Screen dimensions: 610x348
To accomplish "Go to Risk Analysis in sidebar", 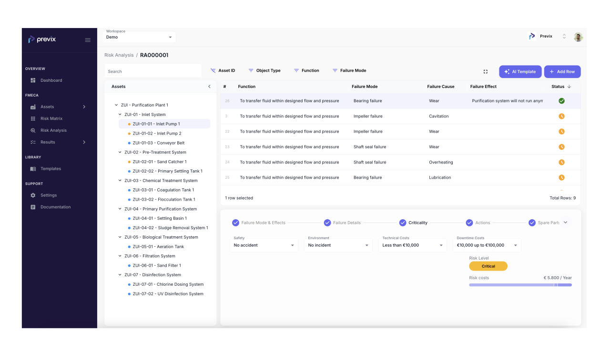I will (53, 130).
